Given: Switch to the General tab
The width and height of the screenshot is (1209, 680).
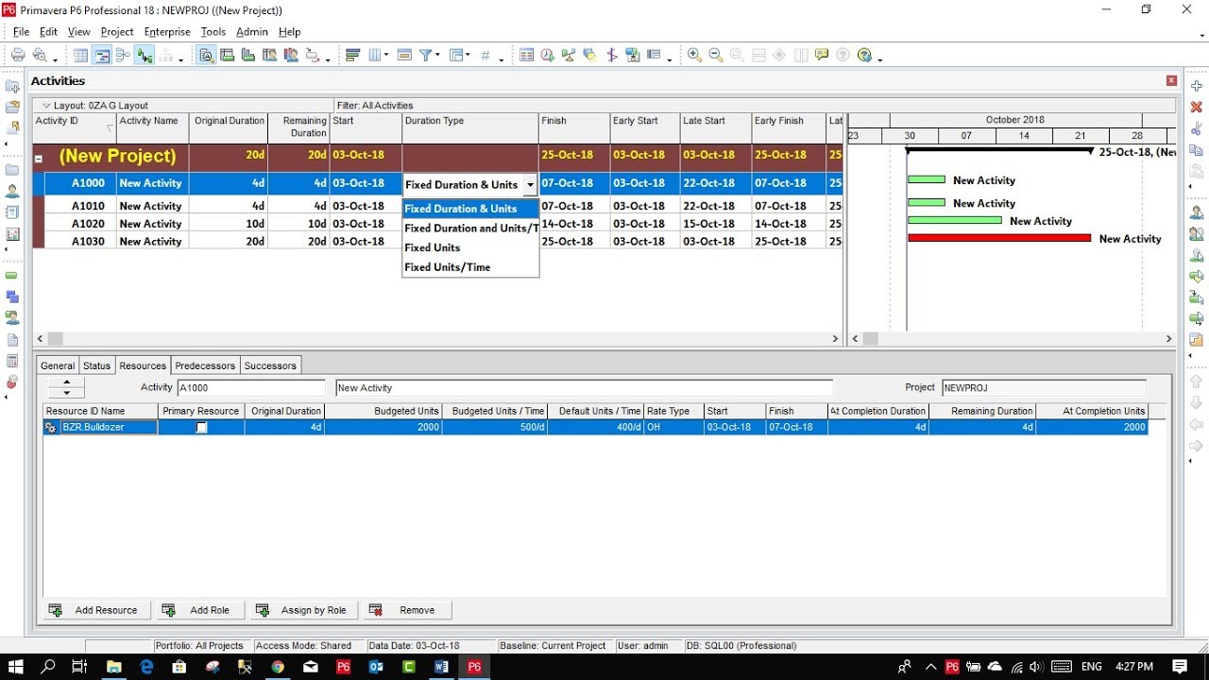Looking at the screenshot, I should (x=58, y=365).
